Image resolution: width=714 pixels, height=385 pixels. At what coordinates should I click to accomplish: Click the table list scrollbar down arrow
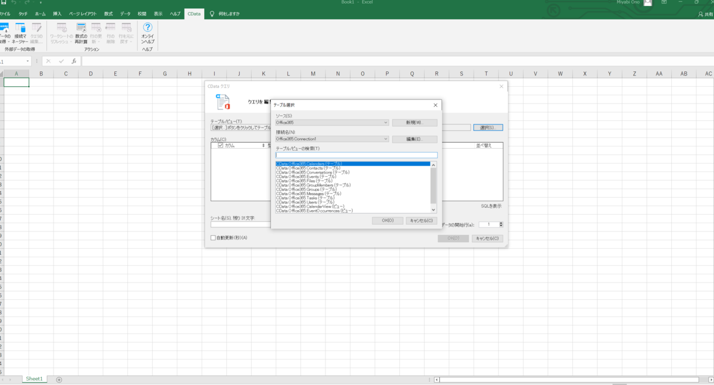[433, 209]
